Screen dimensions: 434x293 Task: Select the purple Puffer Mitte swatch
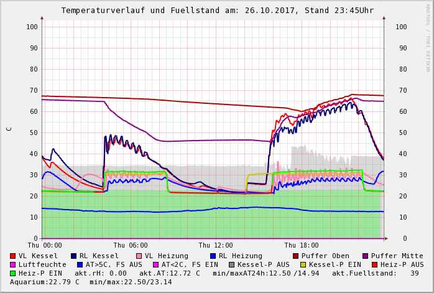[x=366, y=256]
